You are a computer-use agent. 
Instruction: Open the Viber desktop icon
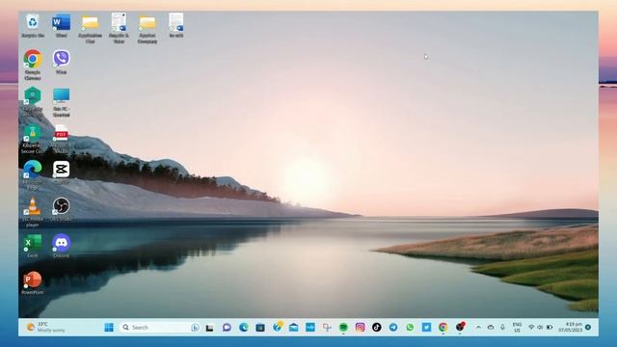click(x=62, y=62)
